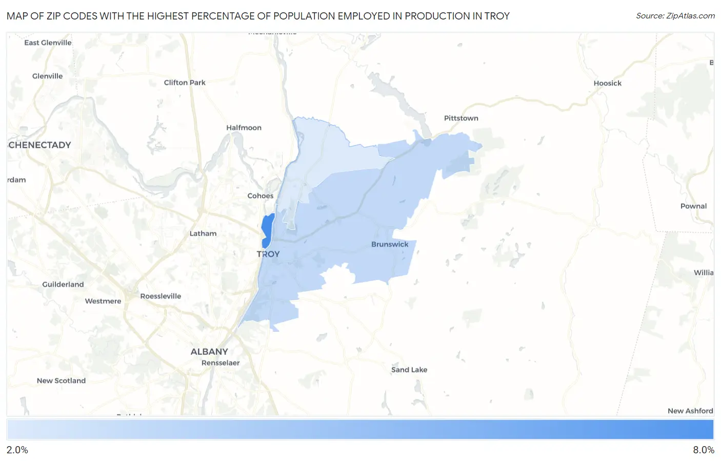
Task: Click the New Ashford label
Action: [x=690, y=411]
